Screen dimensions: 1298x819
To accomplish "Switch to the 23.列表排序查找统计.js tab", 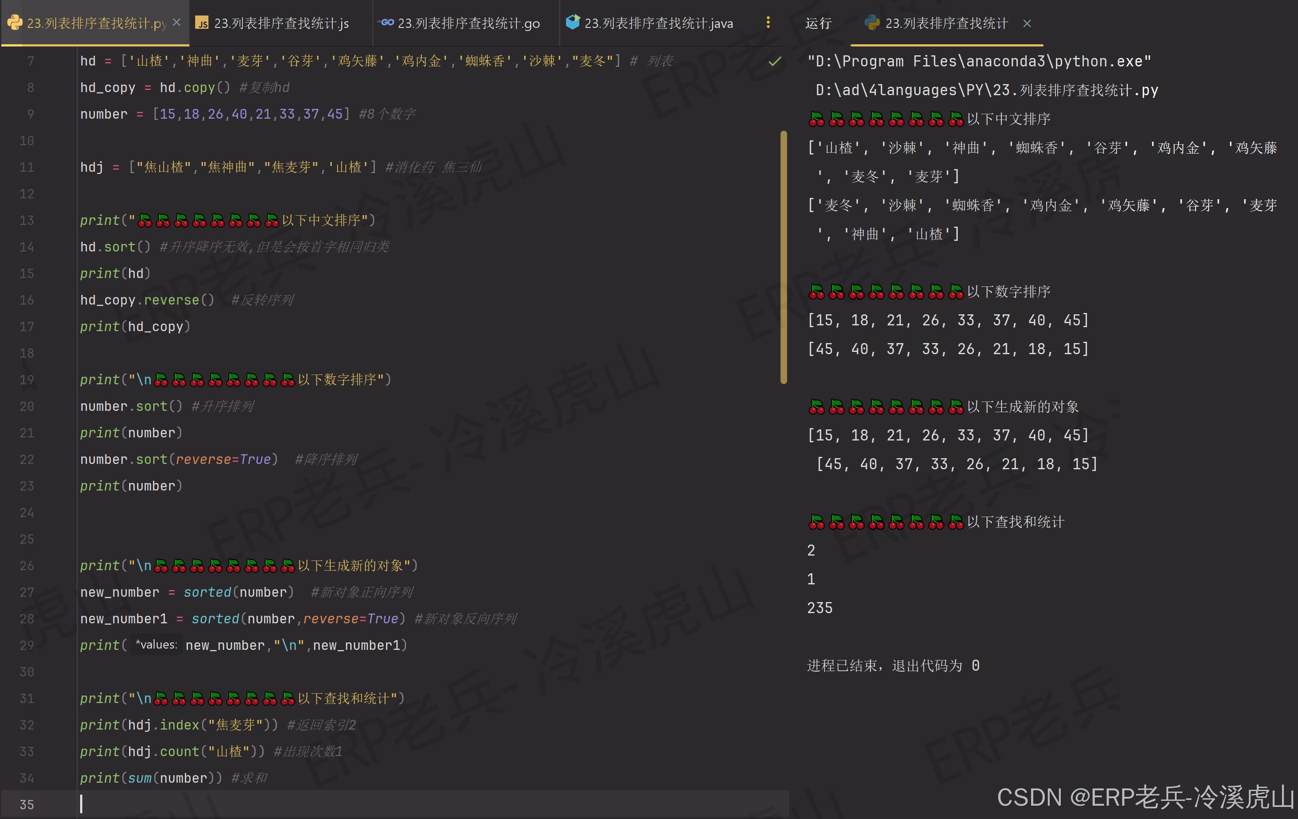I will [280, 23].
